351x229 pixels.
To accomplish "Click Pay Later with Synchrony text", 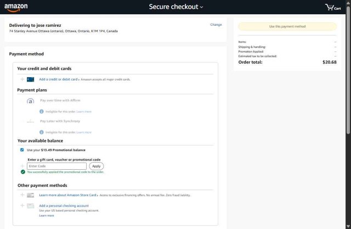I will tap(60, 121).
